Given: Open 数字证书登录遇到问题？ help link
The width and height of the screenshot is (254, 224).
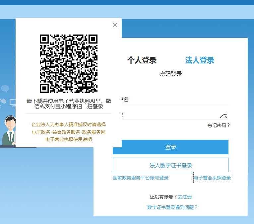Looking at the screenshot, I should coord(172,207).
